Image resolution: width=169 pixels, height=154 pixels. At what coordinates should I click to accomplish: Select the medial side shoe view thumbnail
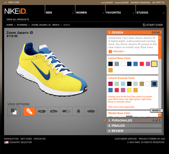[x=91, y=111]
